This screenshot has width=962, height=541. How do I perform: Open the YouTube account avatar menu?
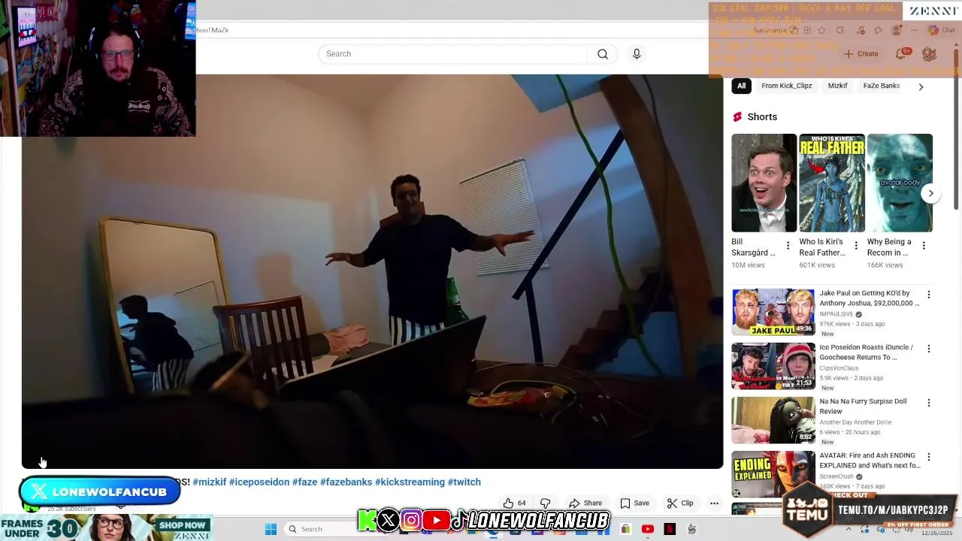click(x=929, y=54)
